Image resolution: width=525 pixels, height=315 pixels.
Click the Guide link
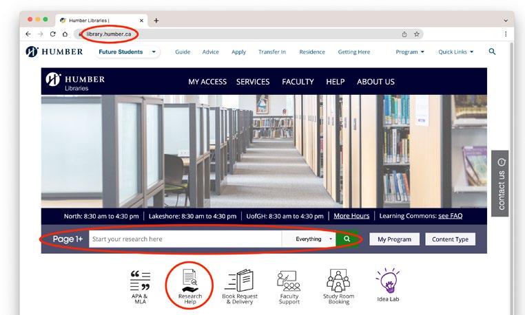click(x=183, y=52)
